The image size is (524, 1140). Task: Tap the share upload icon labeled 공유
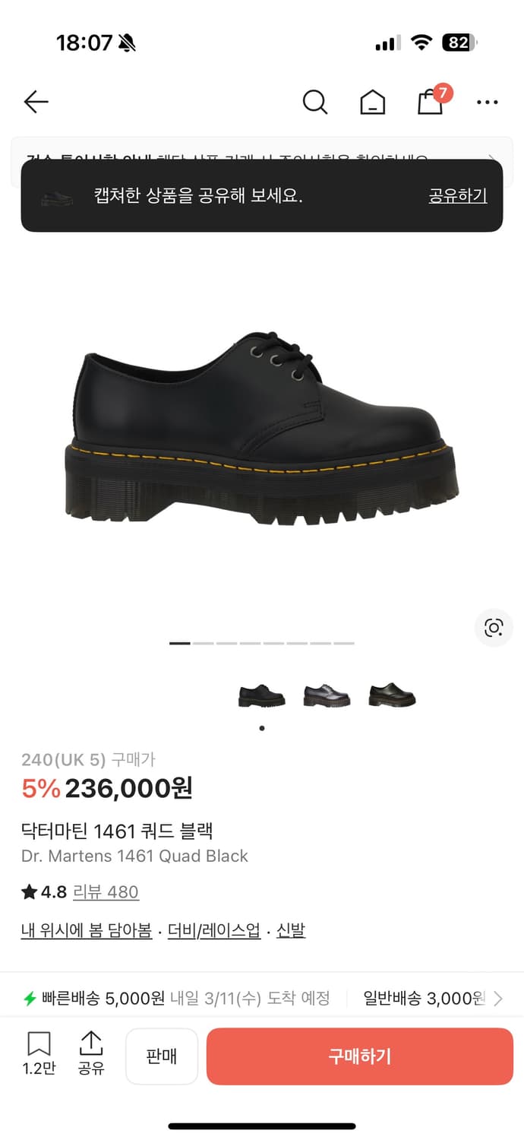point(90,1053)
